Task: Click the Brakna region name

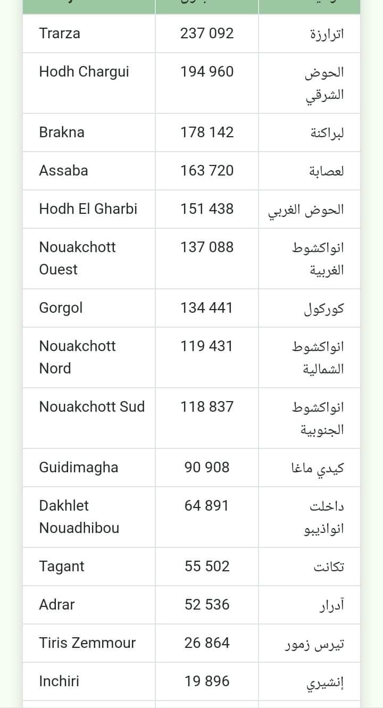Action: 62,132
